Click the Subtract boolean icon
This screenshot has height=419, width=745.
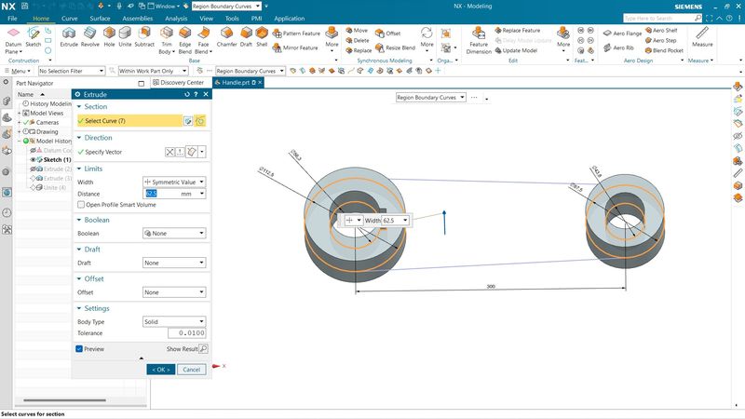coord(144,36)
